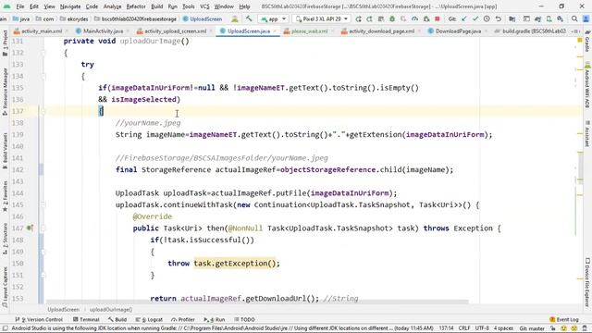592x333 pixels.
Task: Click the Profile app gauge icon
Action: coord(414,18)
